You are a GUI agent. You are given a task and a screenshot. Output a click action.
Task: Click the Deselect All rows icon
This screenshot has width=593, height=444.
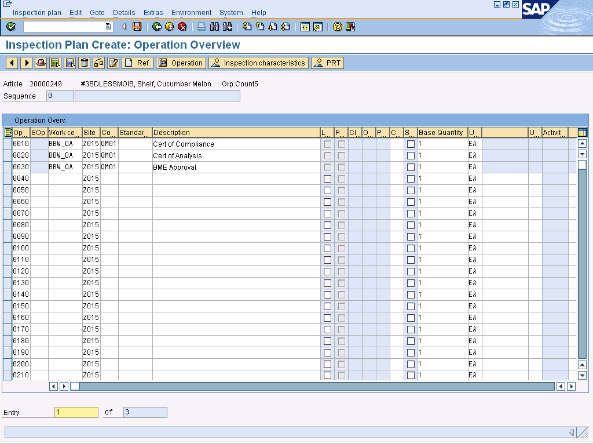(x=70, y=63)
